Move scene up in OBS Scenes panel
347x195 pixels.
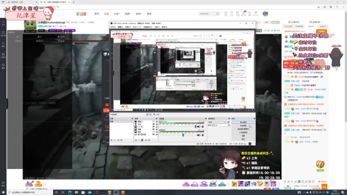pos(118,140)
